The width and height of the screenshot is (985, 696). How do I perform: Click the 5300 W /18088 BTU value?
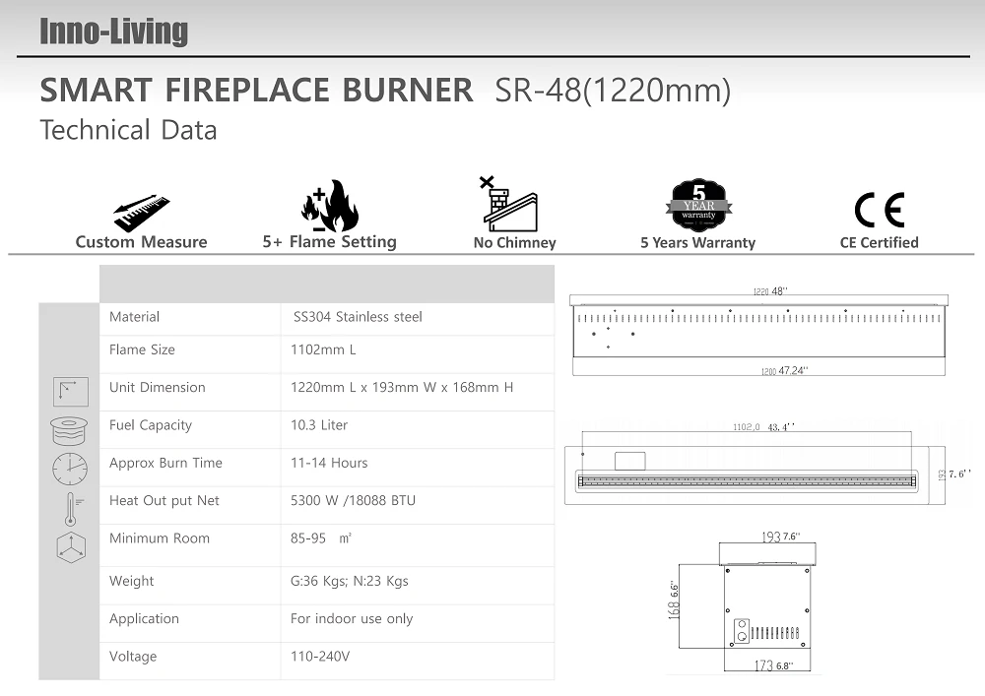click(x=353, y=500)
